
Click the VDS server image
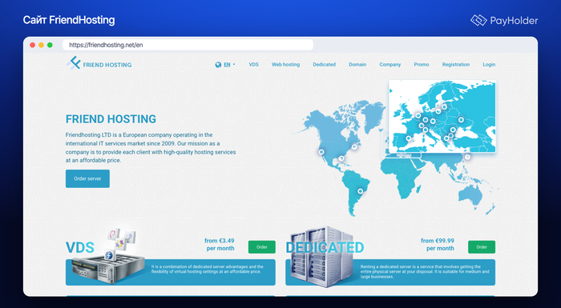coord(109,258)
